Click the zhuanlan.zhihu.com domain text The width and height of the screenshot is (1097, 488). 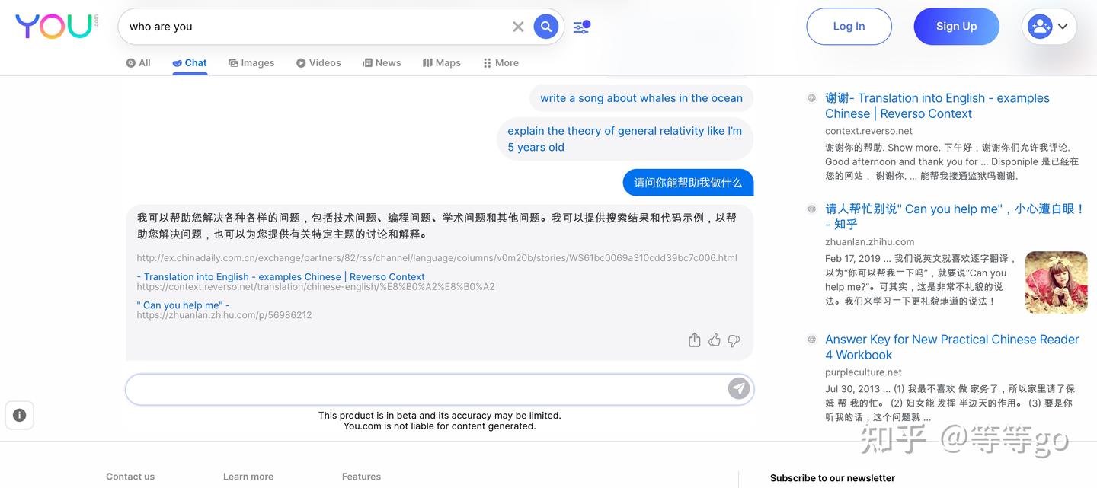[x=869, y=241]
